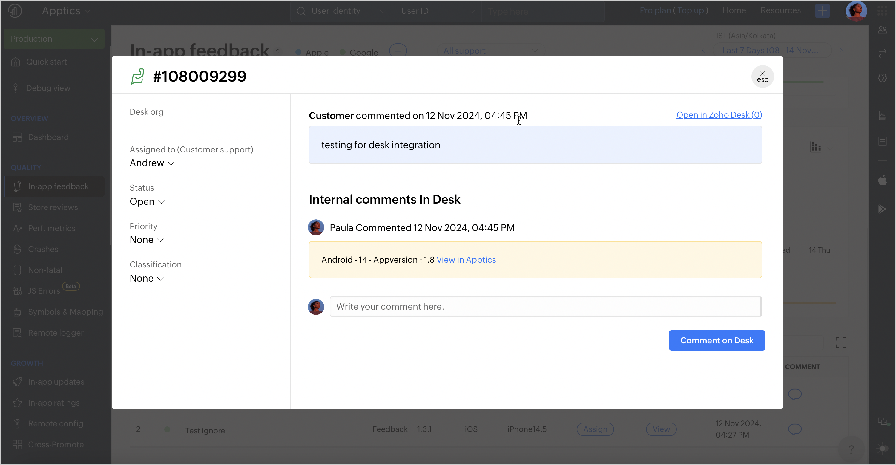The image size is (896, 465).
Task: Open in Zoho Desk link
Action: point(719,115)
